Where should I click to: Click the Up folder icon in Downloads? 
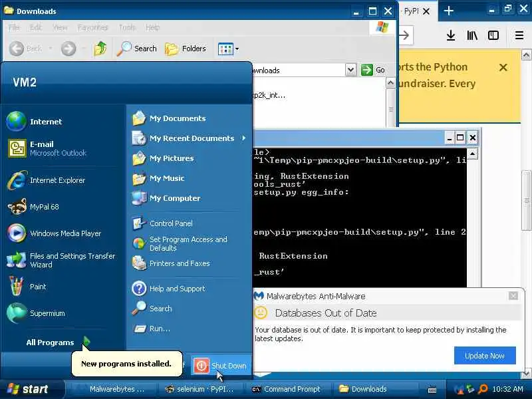point(100,49)
